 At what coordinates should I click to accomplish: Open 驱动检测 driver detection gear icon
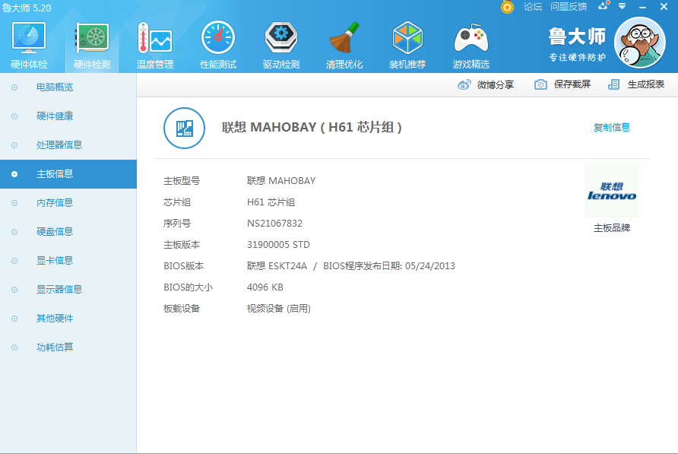pos(281,38)
